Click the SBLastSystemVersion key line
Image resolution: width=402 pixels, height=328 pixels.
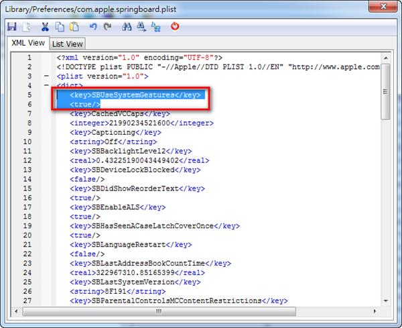pyautogui.click(x=135, y=282)
